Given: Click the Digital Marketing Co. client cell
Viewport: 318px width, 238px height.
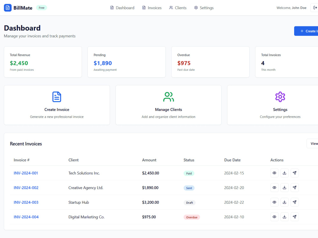Looking at the screenshot, I should pos(86,217).
